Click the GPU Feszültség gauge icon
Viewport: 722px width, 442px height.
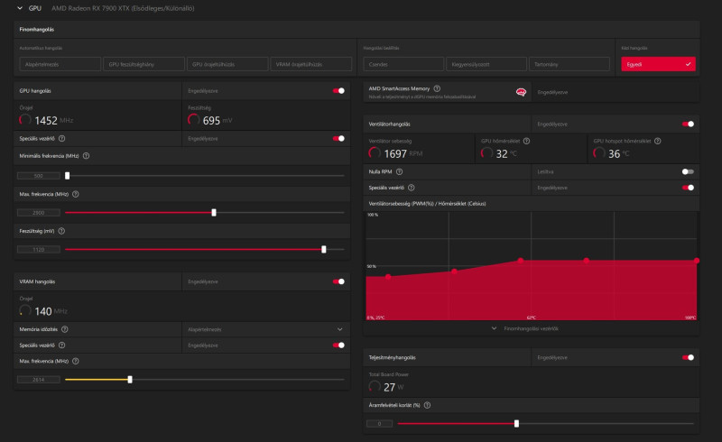click(x=194, y=120)
